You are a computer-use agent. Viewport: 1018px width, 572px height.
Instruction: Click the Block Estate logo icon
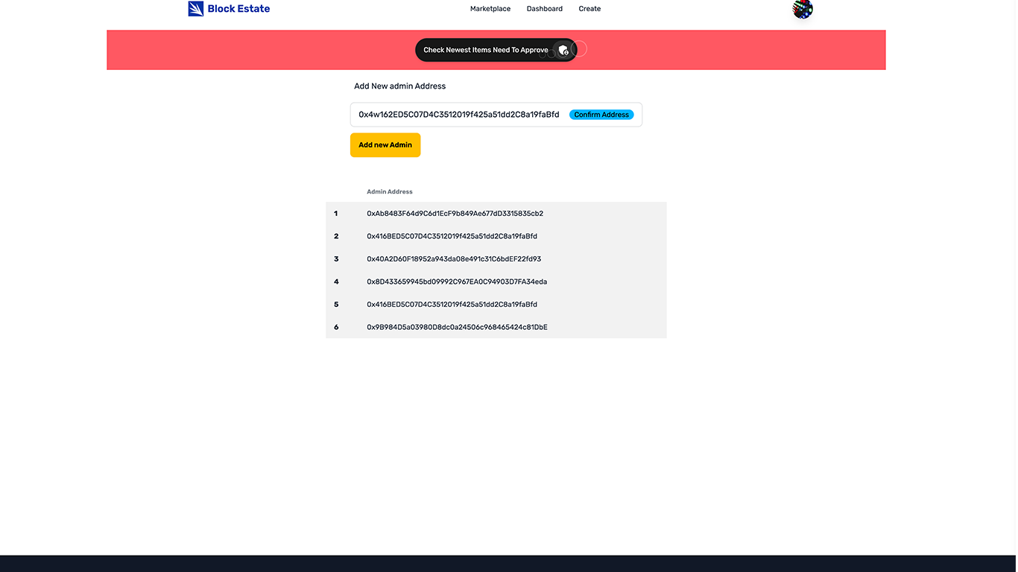point(195,9)
